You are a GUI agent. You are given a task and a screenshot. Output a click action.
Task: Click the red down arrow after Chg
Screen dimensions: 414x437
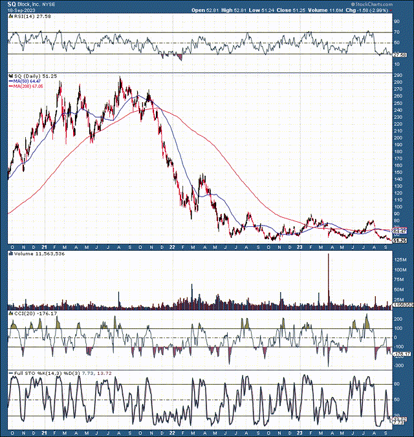click(391, 10)
